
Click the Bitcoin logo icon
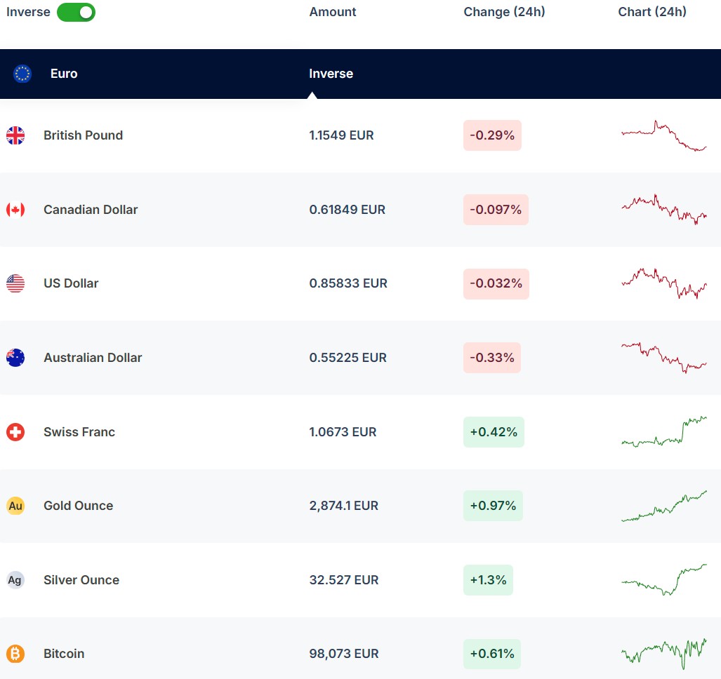15,654
